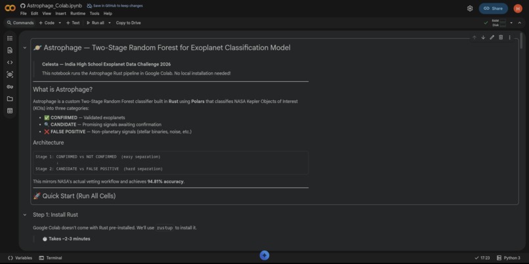The width and height of the screenshot is (529, 264).
Task: Click the CONFIRMED bullet item
Action: (x=85, y=117)
